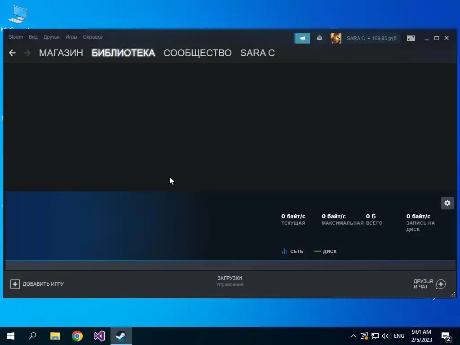This screenshot has height=345, width=460.
Task: Toggle the СЕТЬ graph legend
Action: click(292, 252)
